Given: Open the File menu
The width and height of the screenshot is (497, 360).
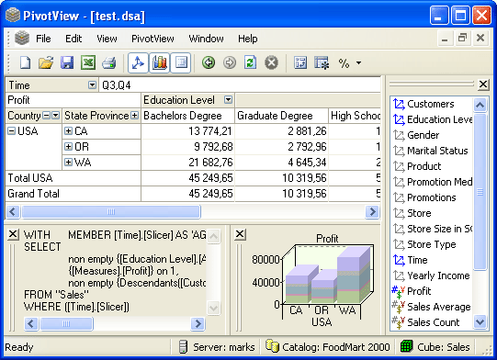Looking at the screenshot, I should click(43, 39).
